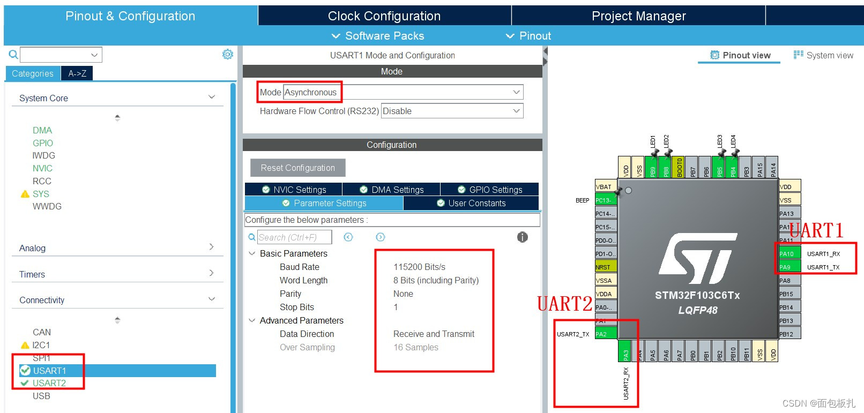Switch to Project Manager tab

(x=638, y=16)
